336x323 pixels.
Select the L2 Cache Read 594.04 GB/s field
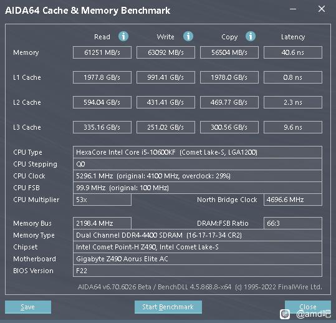(102, 102)
